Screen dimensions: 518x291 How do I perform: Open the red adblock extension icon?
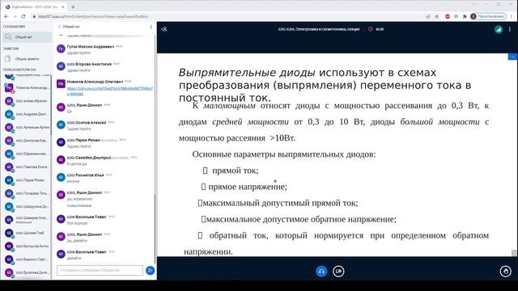click(x=448, y=16)
